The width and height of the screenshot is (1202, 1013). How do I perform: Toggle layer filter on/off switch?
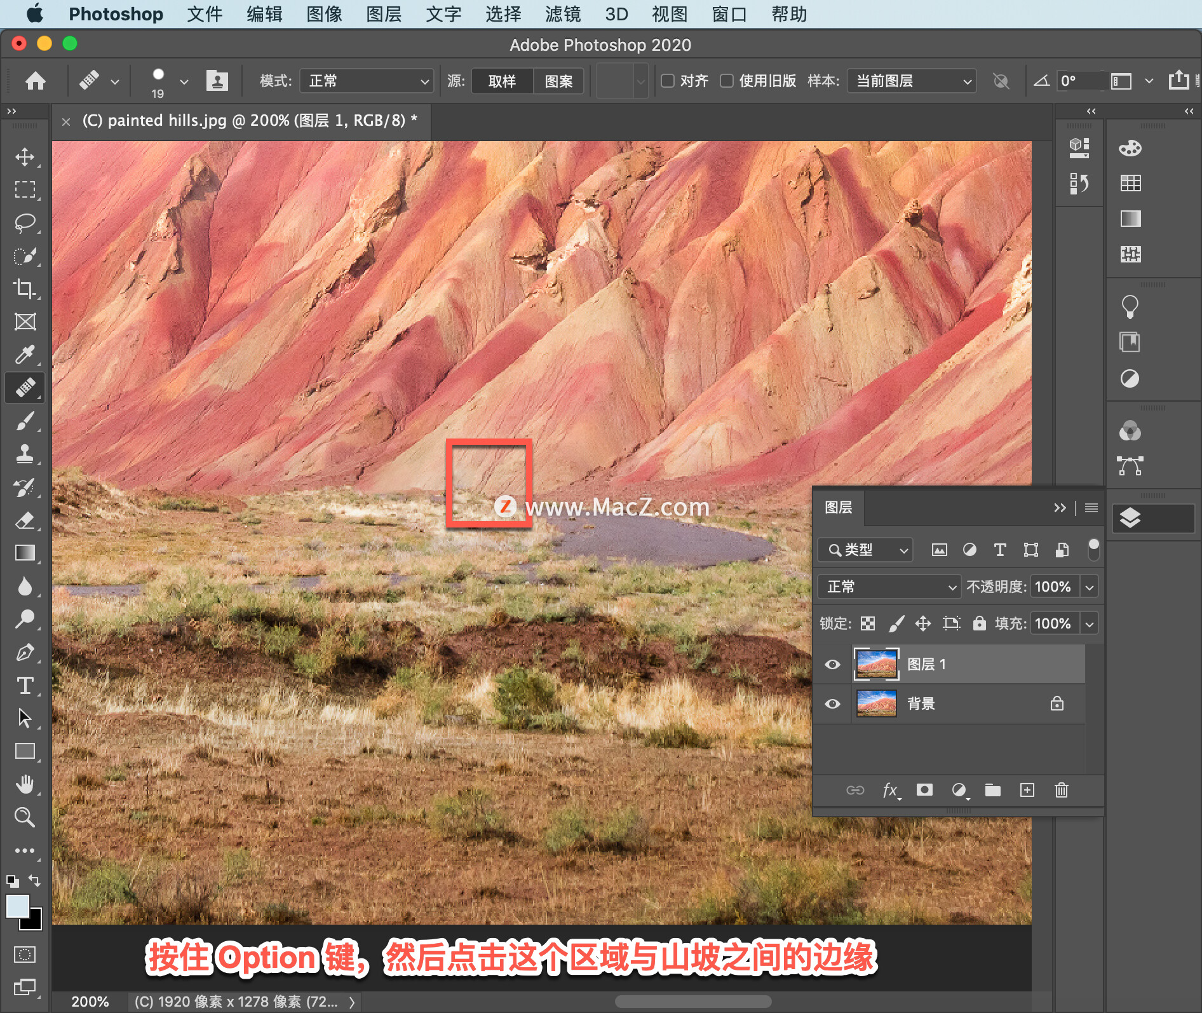click(1093, 550)
